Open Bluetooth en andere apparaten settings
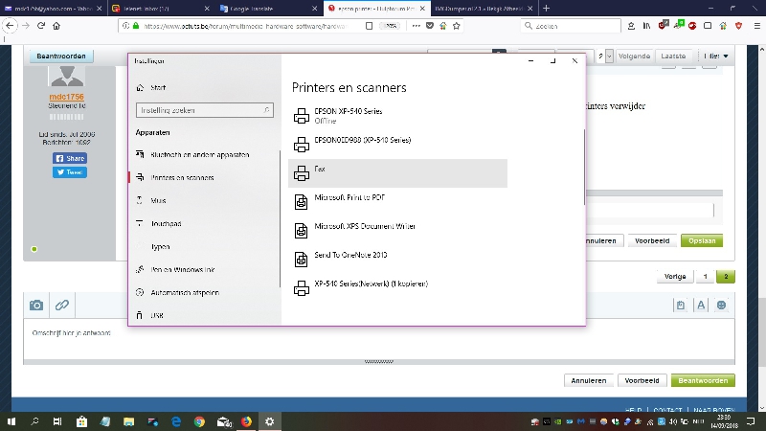Image resolution: width=766 pixels, height=431 pixels. 204,154
